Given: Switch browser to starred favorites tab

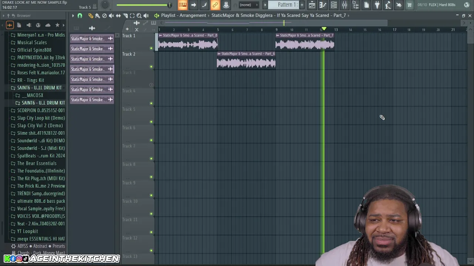Looking at the screenshot, I should click(57, 25).
